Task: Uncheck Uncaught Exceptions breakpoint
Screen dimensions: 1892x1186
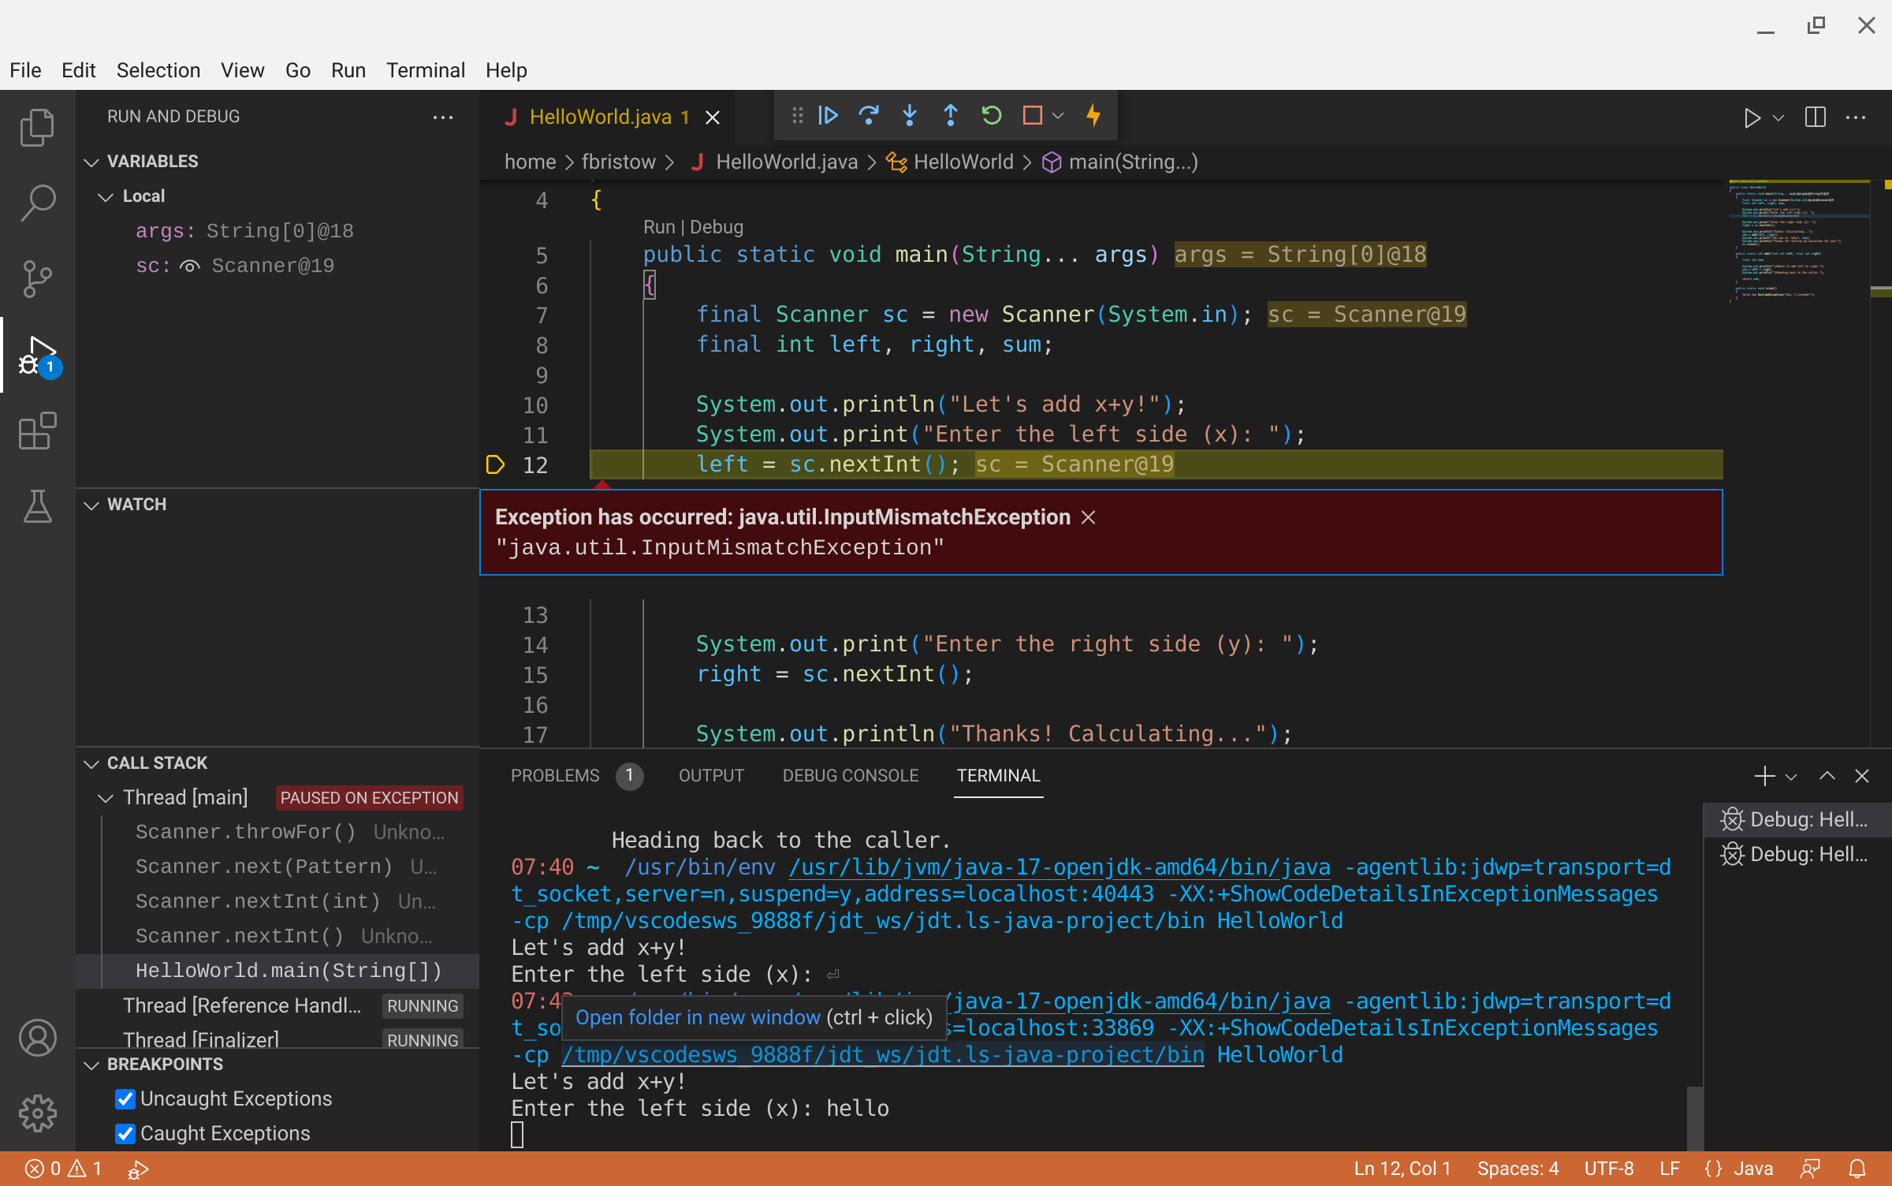Action: [x=125, y=1098]
